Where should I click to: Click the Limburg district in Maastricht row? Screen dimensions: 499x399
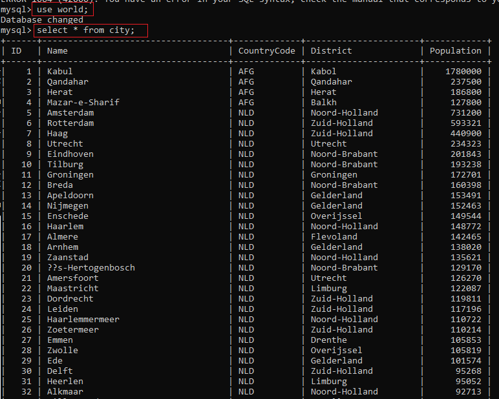coord(329,289)
